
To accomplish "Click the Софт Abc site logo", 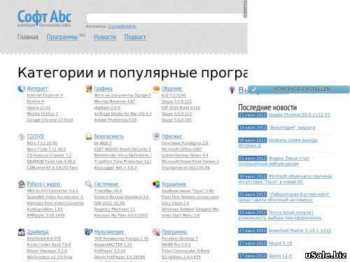I will [44, 18].
